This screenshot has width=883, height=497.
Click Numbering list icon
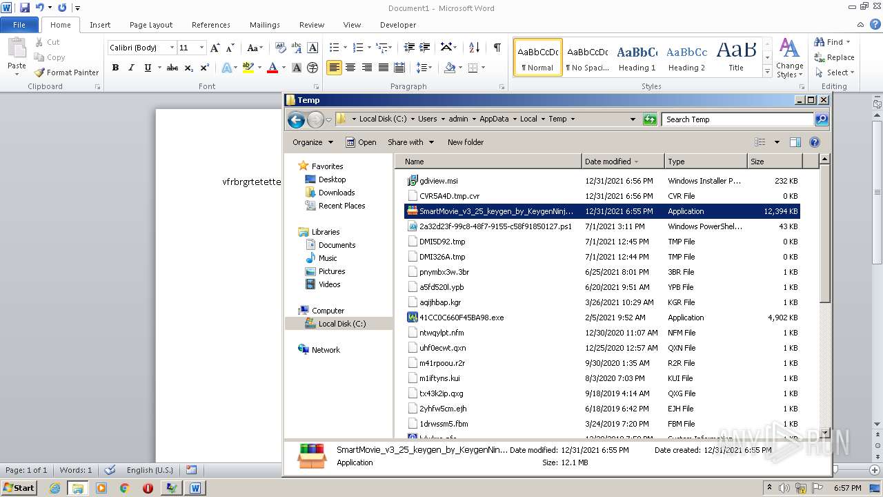pyautogui.click(x=357, y=48)
